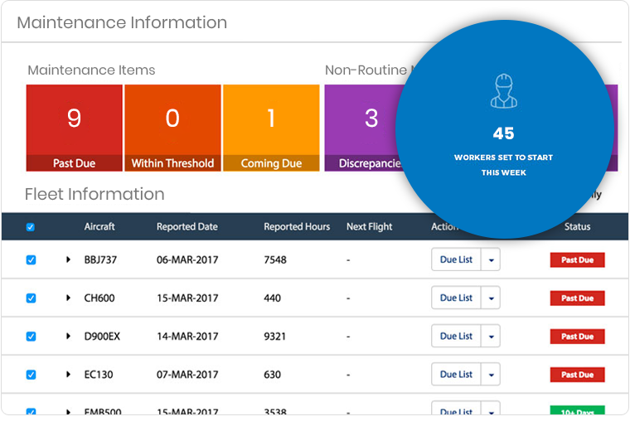
Task: Click the worker helmet icon in blue circle
Action: coord(503,91)
